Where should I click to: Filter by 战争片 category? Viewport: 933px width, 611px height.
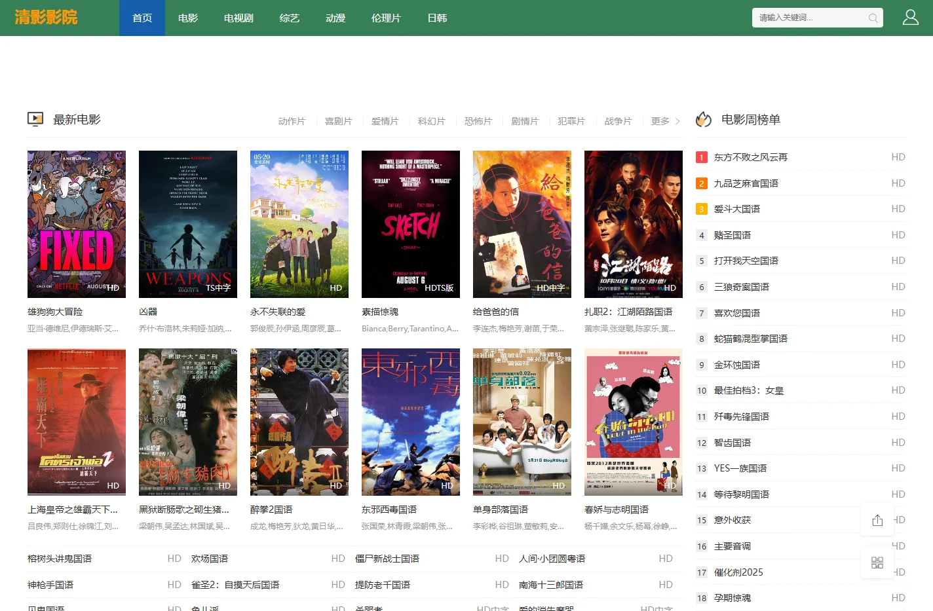coord(618,121)
